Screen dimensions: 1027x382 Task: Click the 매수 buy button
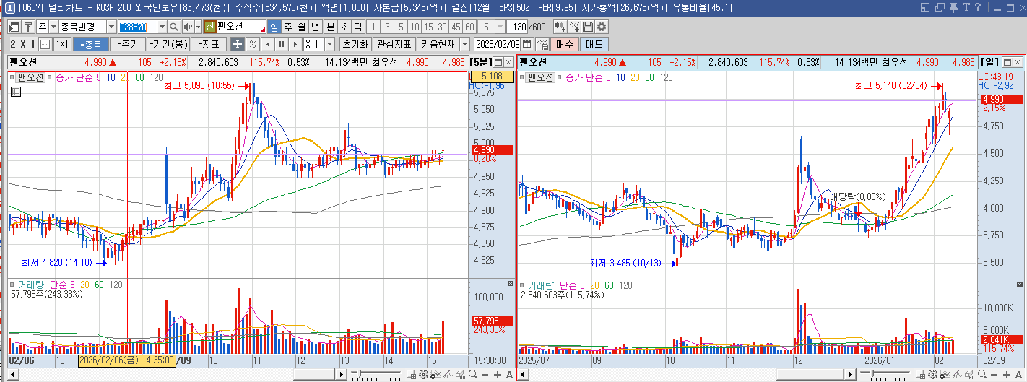(x=564, y=44)
